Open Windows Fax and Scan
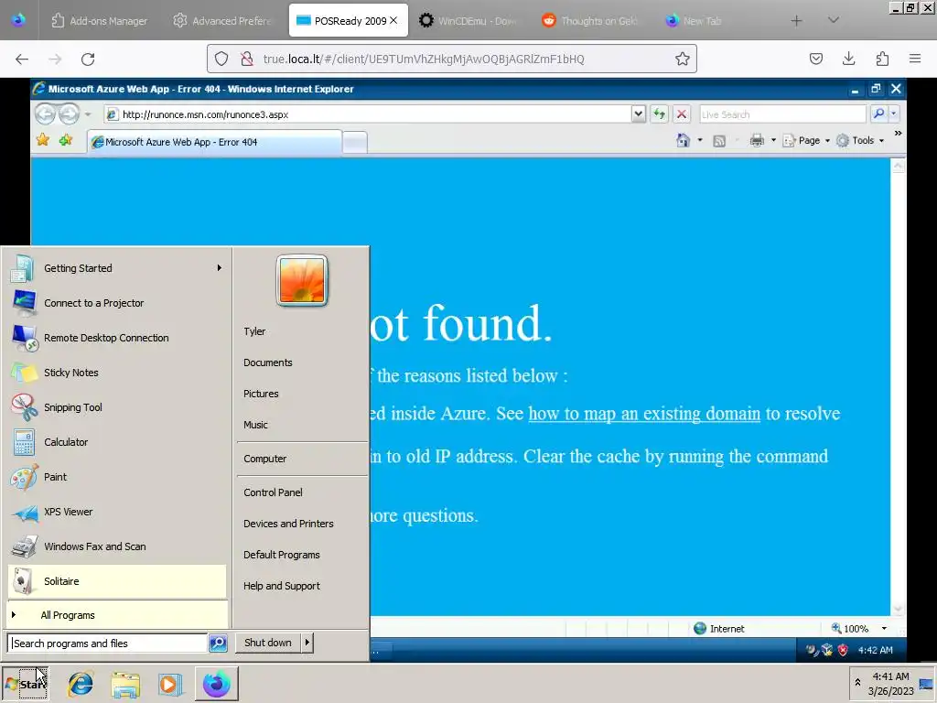937x703 pixels. coord(117,546)
